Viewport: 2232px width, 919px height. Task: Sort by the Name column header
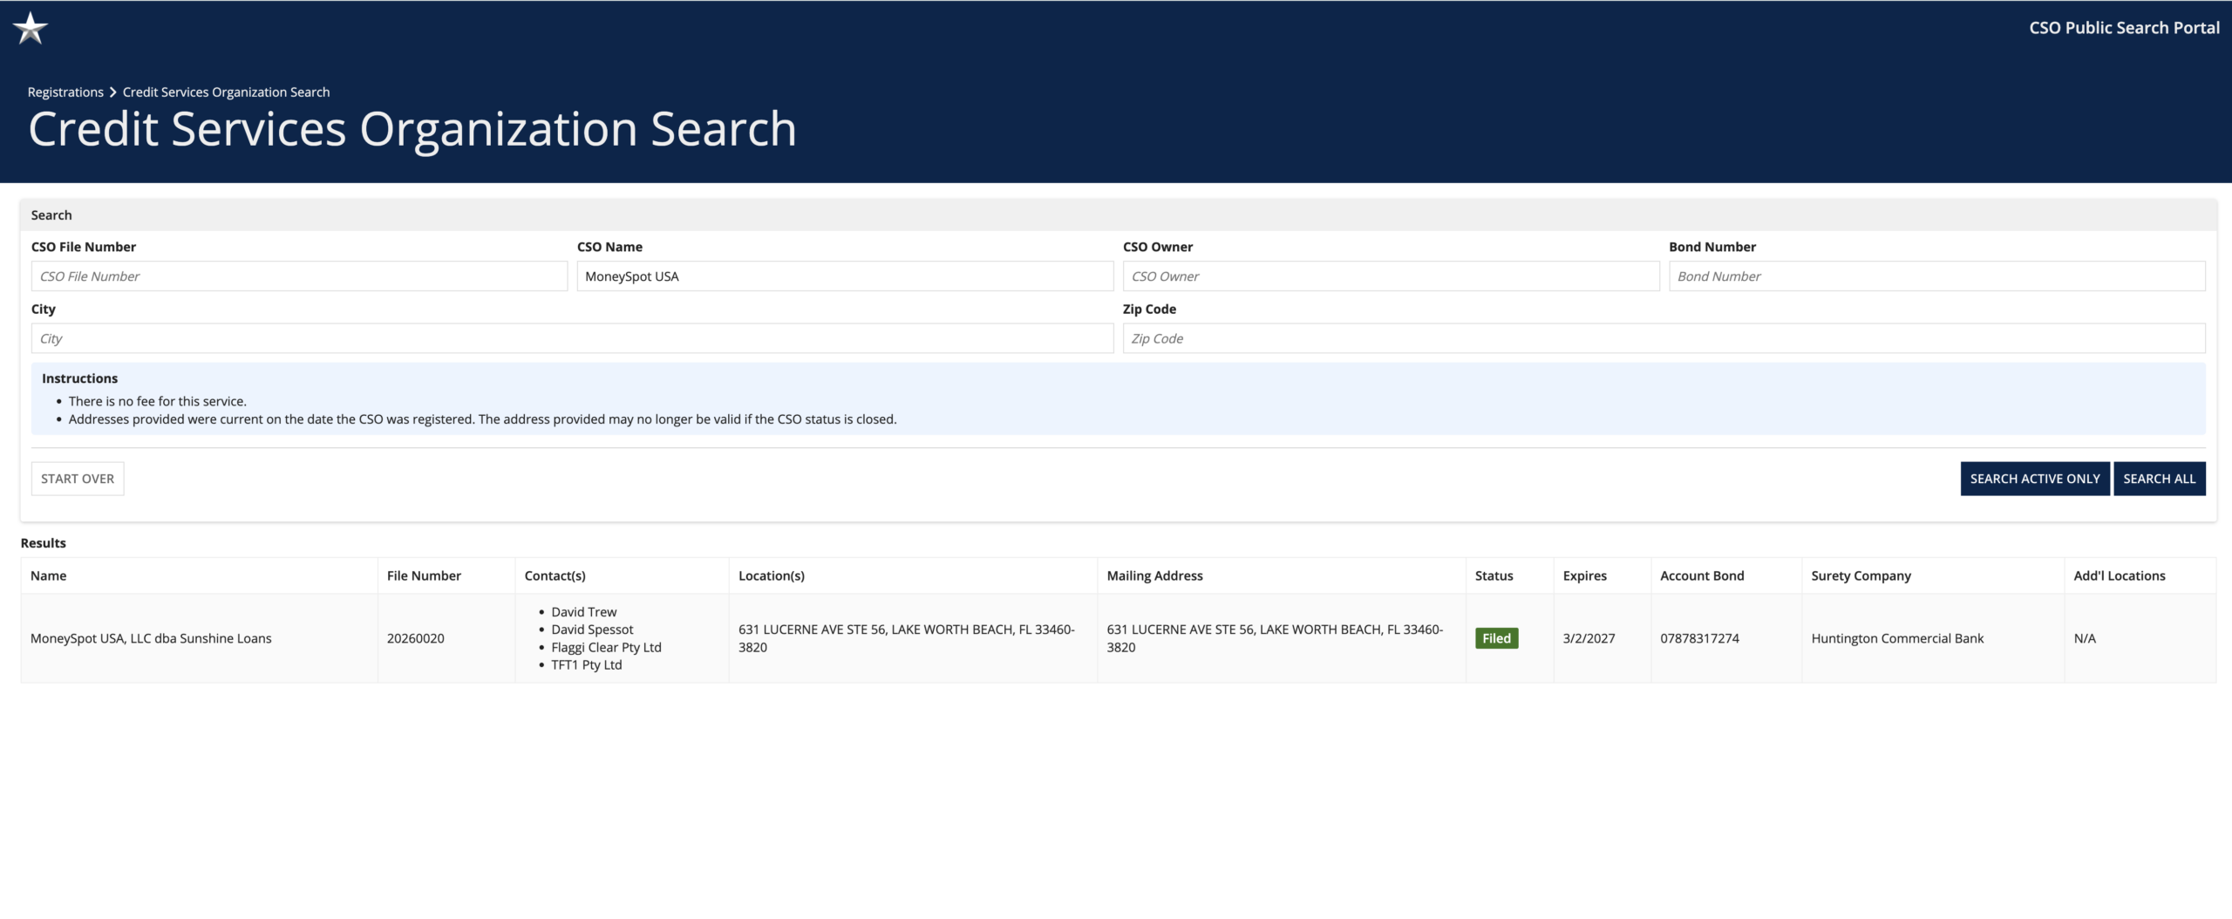tap(49, 575)
